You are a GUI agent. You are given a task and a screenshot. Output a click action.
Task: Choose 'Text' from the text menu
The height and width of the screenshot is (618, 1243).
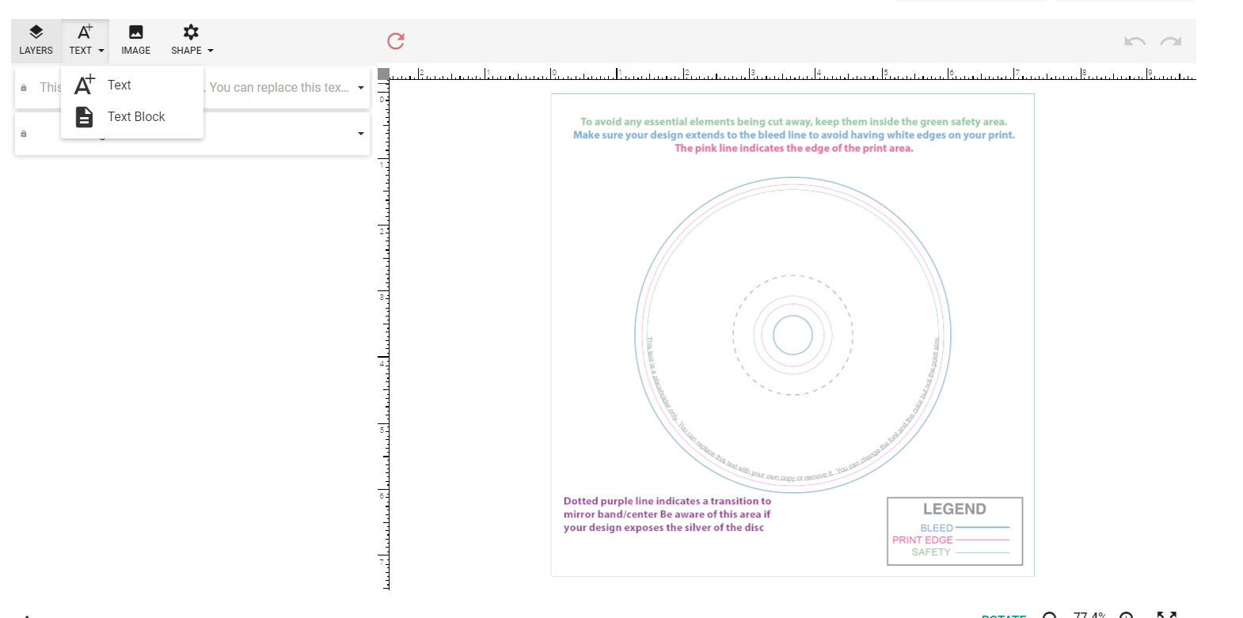[x=132, y=85]
